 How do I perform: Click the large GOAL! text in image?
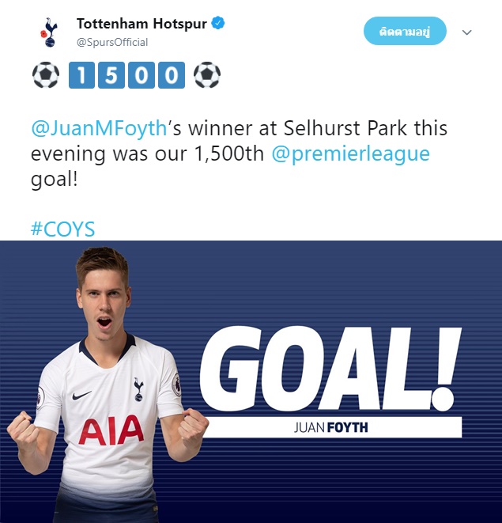coord(330,369)
